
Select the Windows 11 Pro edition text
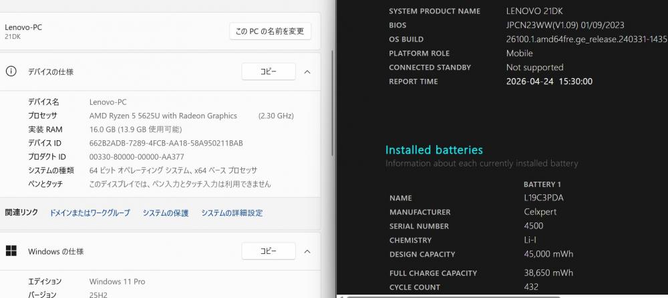click(x=117, y=281)
